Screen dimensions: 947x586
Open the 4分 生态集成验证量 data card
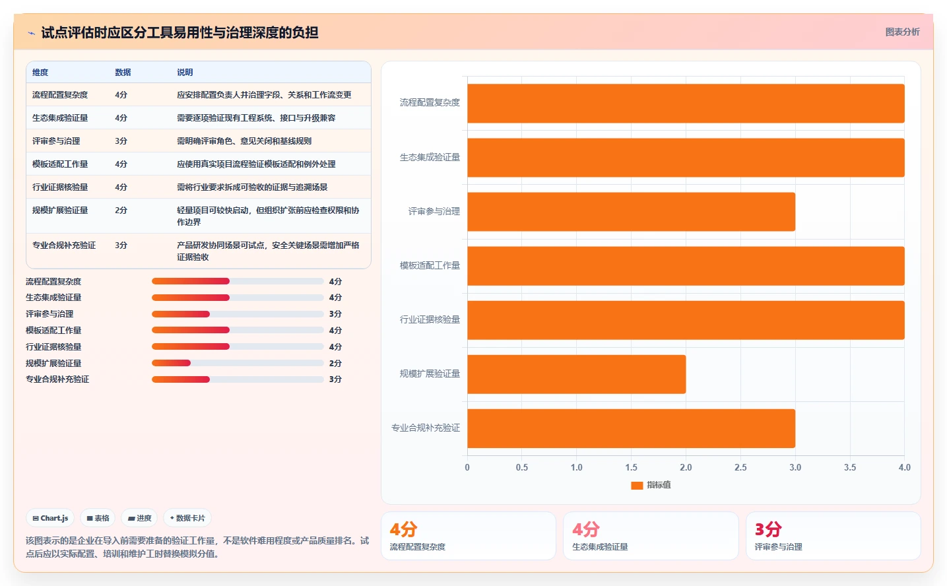point(651,536)
